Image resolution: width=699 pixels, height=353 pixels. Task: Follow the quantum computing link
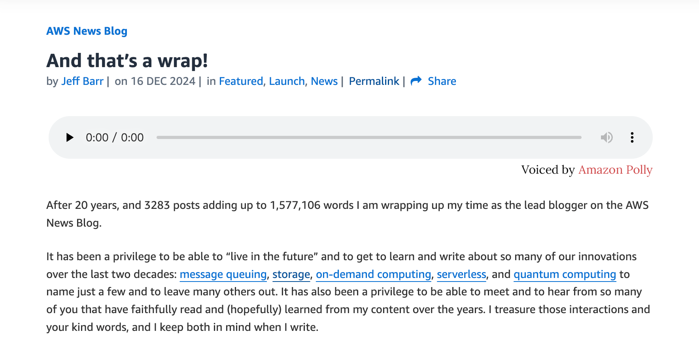[565, 274]
